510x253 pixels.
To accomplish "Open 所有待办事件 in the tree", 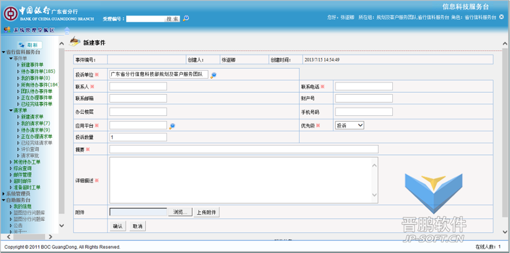I will pos(40,85).
